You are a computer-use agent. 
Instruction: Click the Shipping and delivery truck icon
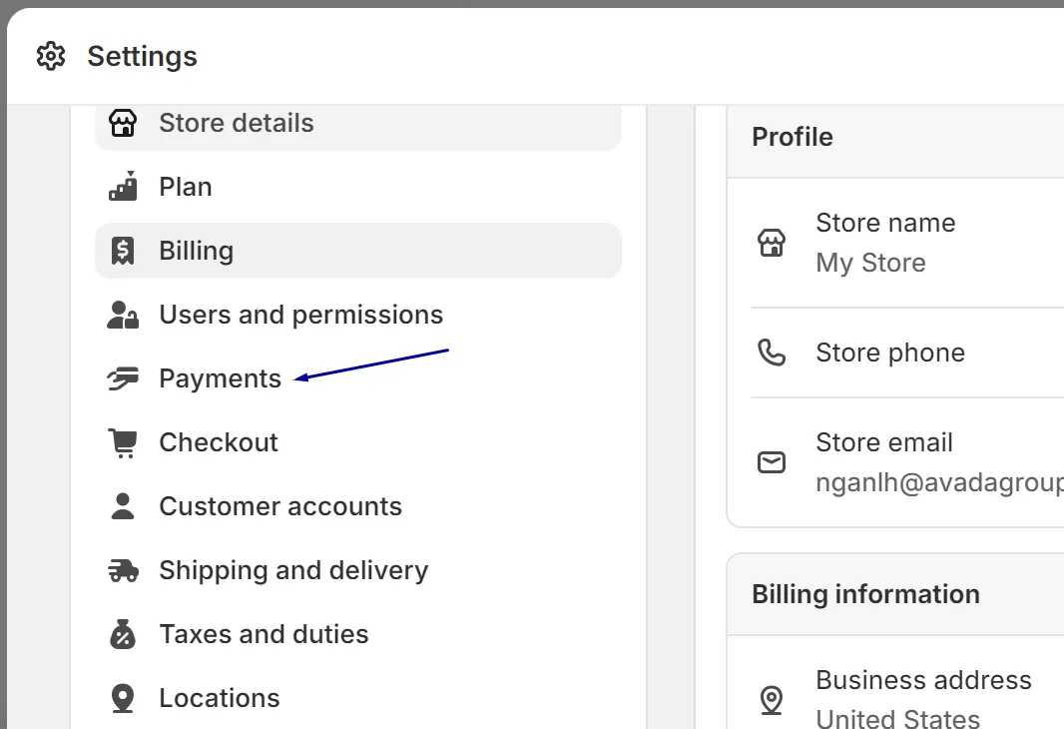point(123,570)
